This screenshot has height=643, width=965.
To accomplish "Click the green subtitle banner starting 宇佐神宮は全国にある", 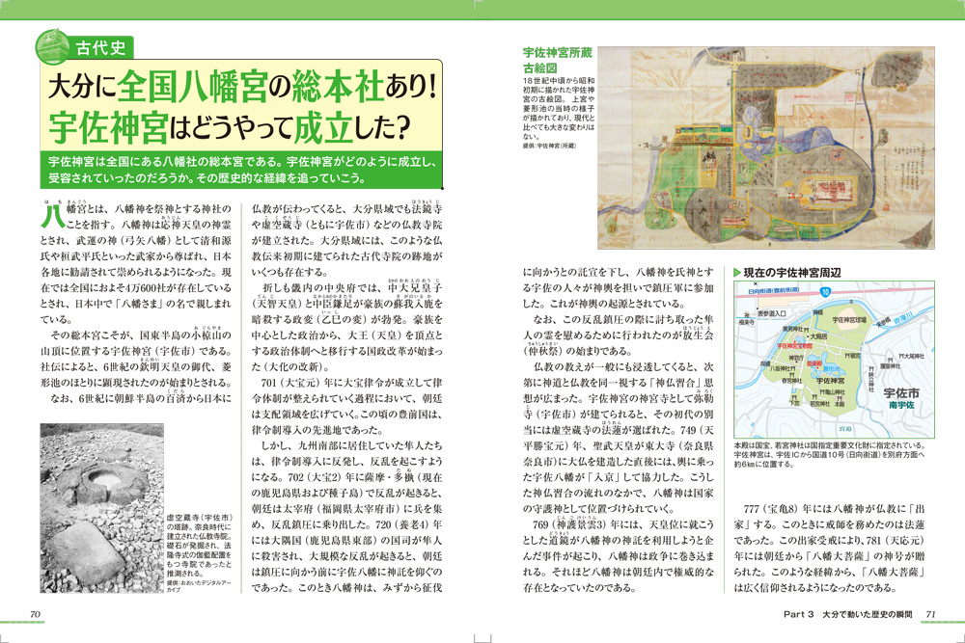I will pyautogui.click(x=241, y=170).
